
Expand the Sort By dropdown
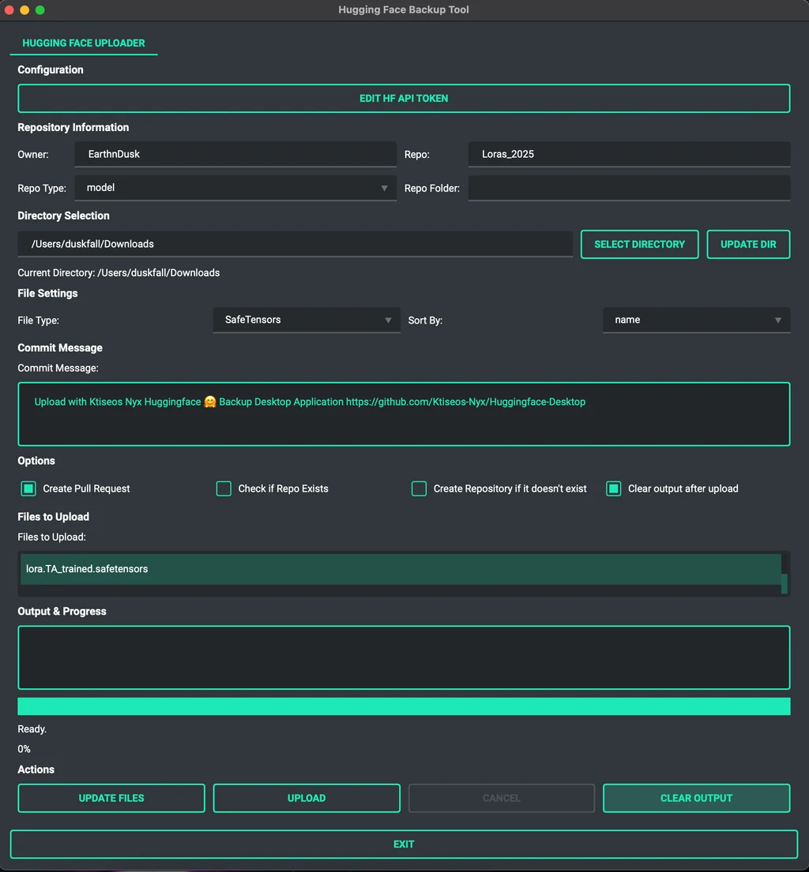pos(696,320)
